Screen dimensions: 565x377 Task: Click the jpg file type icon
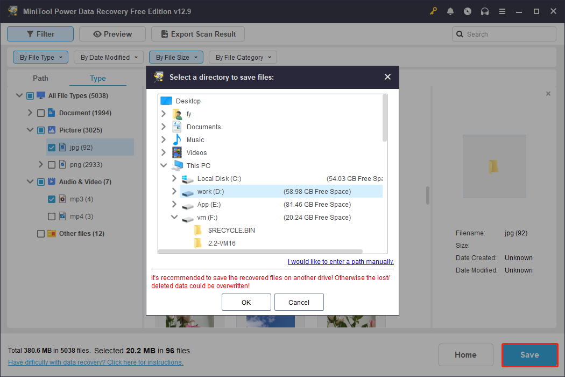coord(62,147)
